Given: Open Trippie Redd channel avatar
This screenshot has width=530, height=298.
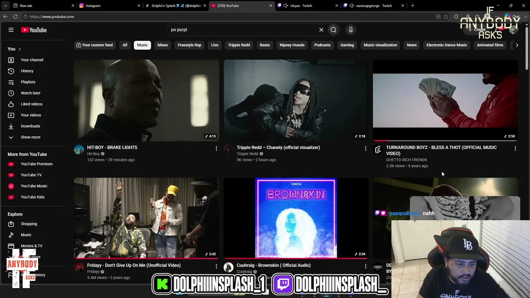Looking at the screenshot, I should coord(229,149).
